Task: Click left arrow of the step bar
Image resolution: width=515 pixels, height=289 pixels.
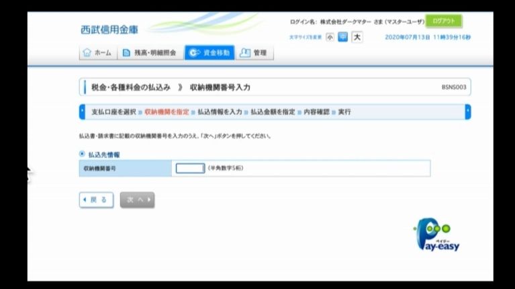Action: pos(82,112)
